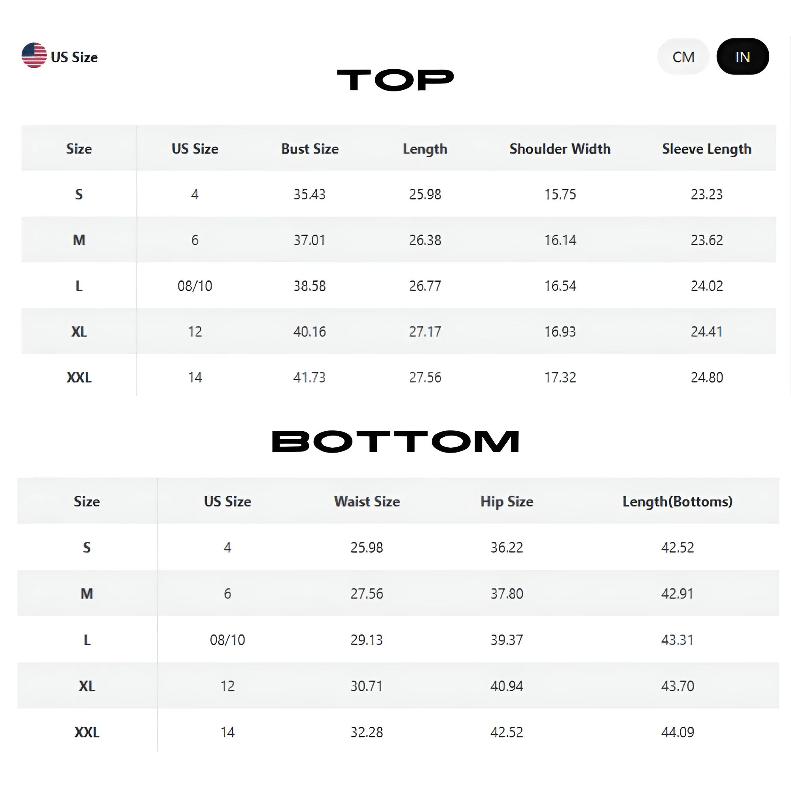Select the IN unit toggle
791x792 pixels.
point(742,57)
